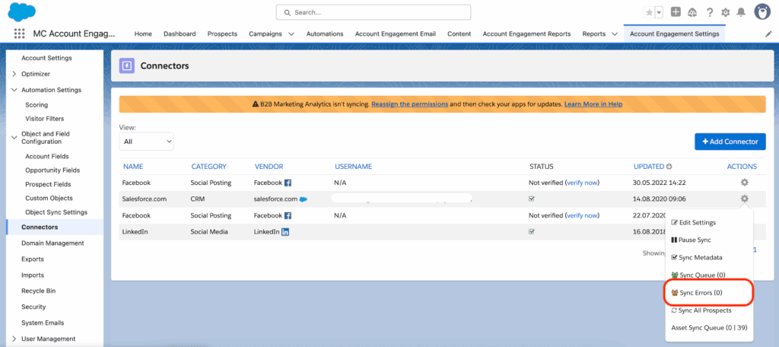Open the favorites list dropdown arrow
Screen dimensions: 779x347
[x=660, y=12]
